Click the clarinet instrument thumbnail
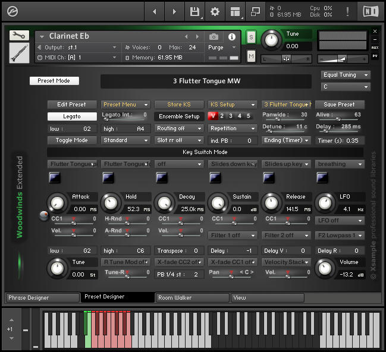386x352 pixels. point(19,53)
